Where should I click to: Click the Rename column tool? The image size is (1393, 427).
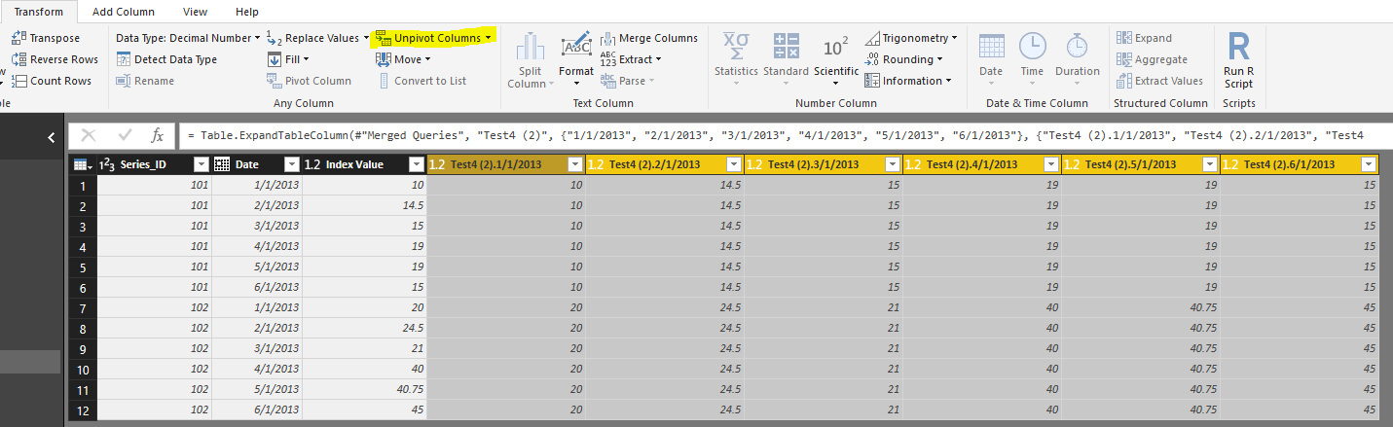coord(145,81)
